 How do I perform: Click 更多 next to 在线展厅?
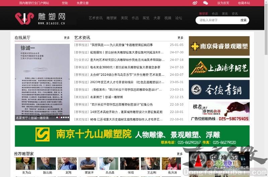(x=67, y=38)
